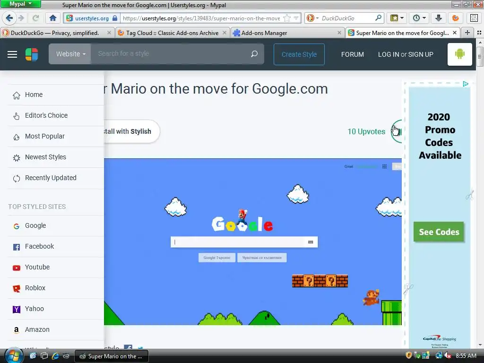Open the history clock dropdown
This screenshot has width=484, height=363.
(419, 18)
